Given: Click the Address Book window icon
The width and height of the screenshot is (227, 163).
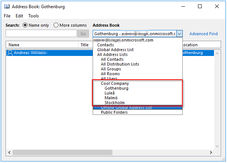Looking at the screenshot, I should (7, 6).
